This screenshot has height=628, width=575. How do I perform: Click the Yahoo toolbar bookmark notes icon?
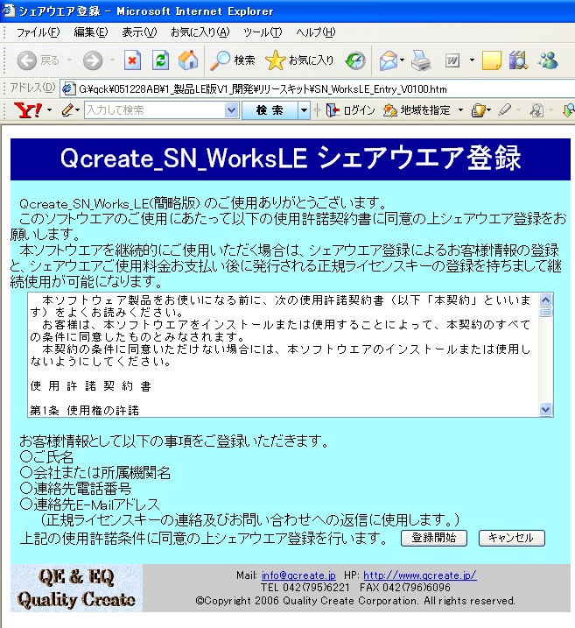479,110
